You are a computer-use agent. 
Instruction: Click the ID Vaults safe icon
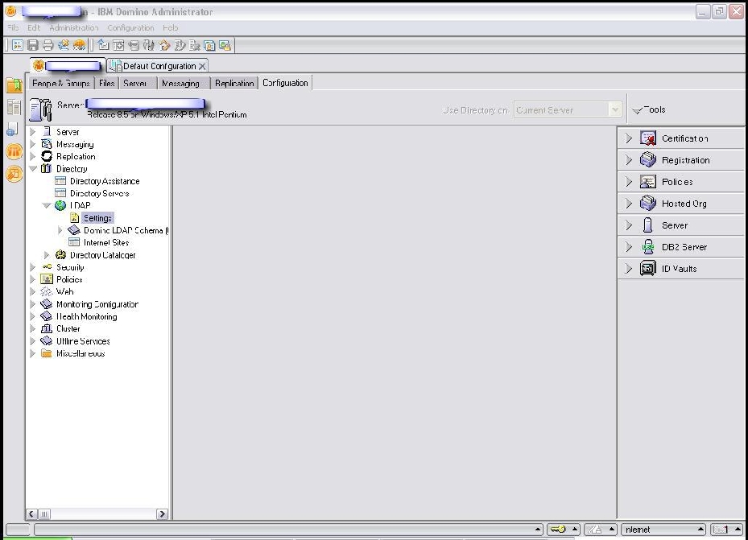(648, 268)
